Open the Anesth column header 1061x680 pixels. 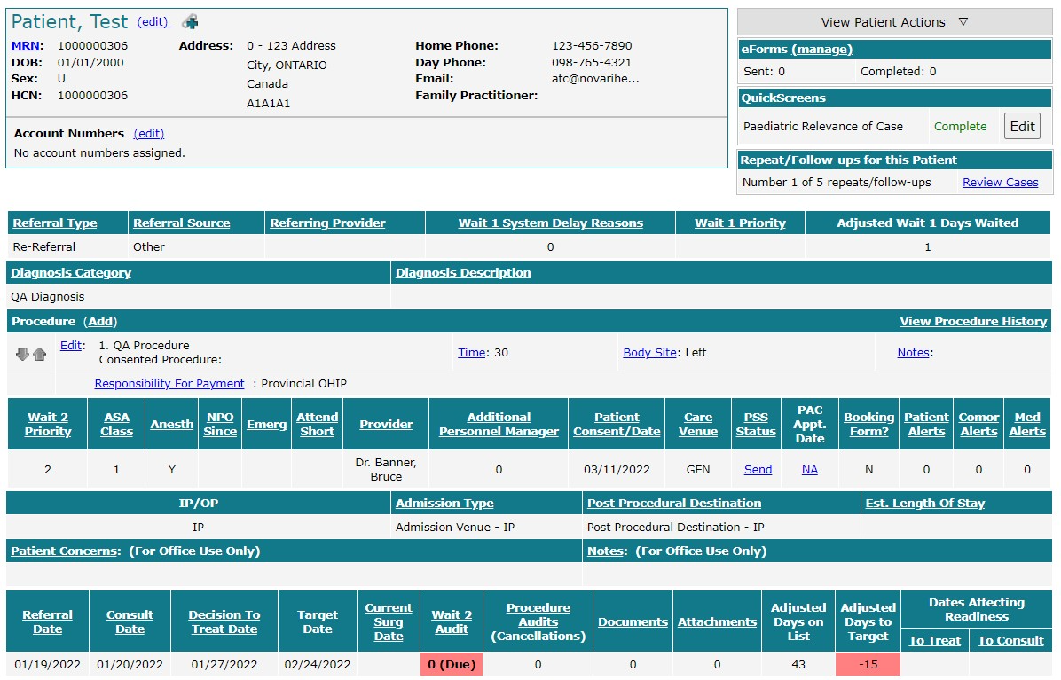pos(172,425)
